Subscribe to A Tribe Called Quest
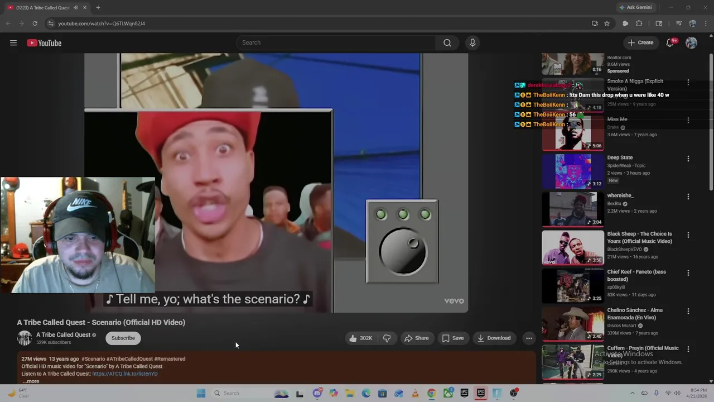The image size is (714, 402). (123, 338)
